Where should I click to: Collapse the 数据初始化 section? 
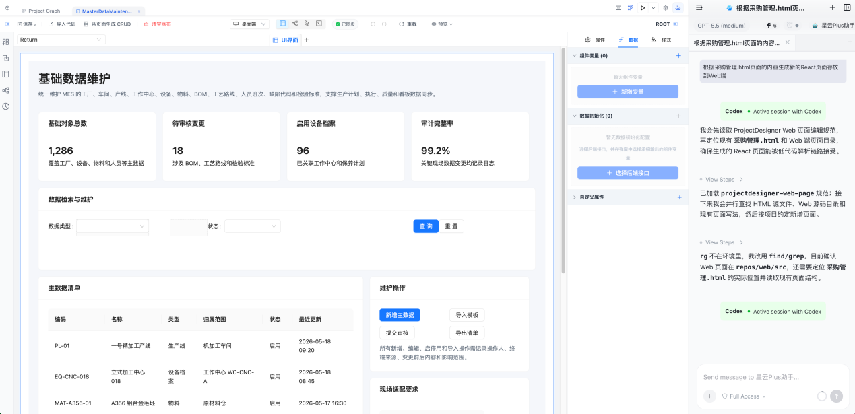pyautogui.click(x=575, y=116)
